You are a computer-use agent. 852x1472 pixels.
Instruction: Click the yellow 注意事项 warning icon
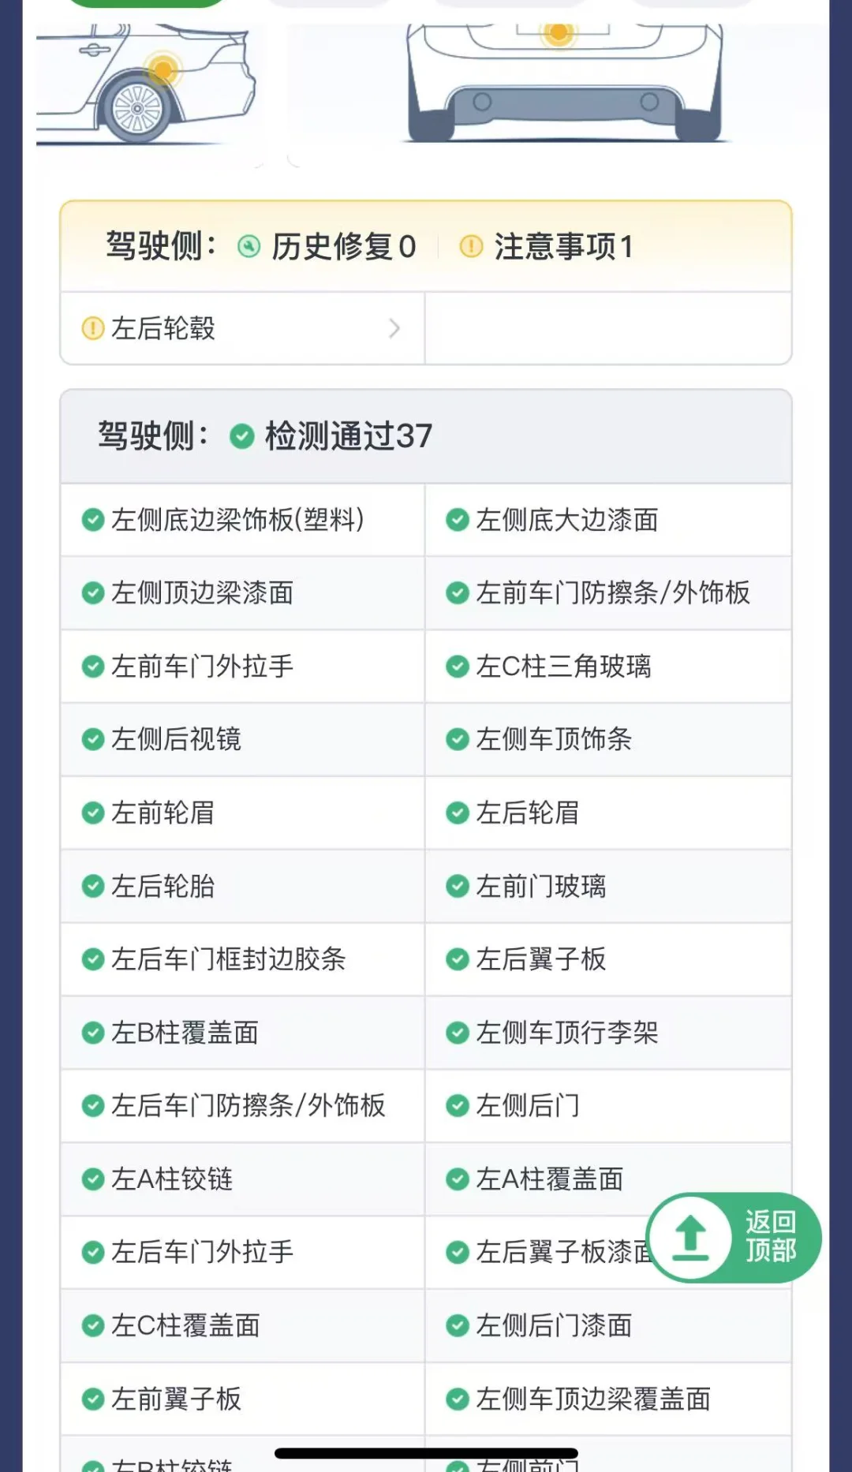click(x=471, y=247)
